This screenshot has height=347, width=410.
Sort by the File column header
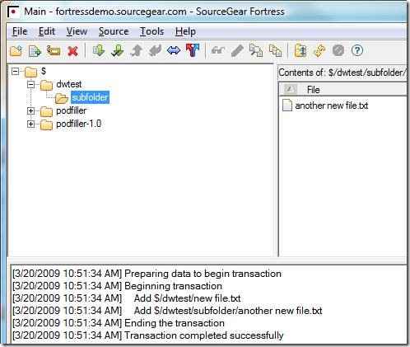[343, 90]
